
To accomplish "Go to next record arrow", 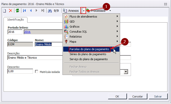I will pyautogui.click(x=37, y=11).
